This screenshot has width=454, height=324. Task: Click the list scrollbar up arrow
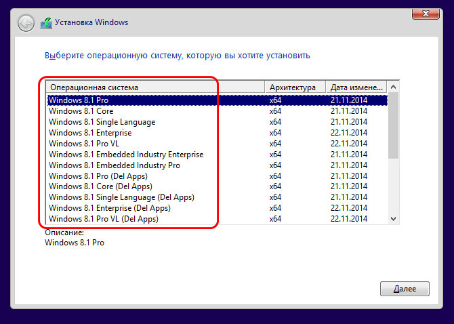[393, 87]
